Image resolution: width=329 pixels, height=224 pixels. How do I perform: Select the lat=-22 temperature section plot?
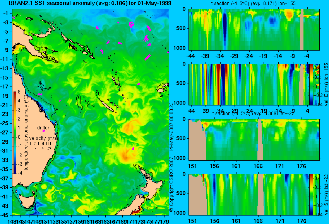(x=254, y=140)
